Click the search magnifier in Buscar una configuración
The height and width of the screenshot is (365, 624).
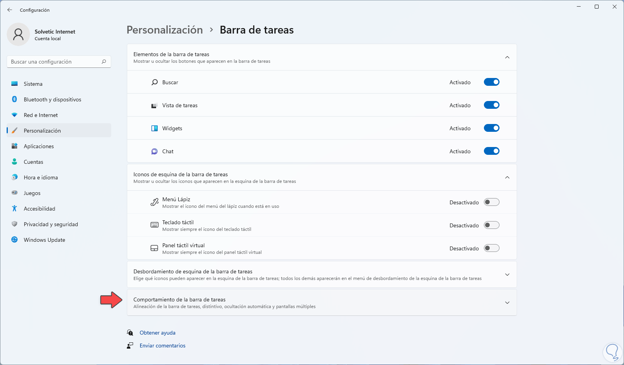104,62
